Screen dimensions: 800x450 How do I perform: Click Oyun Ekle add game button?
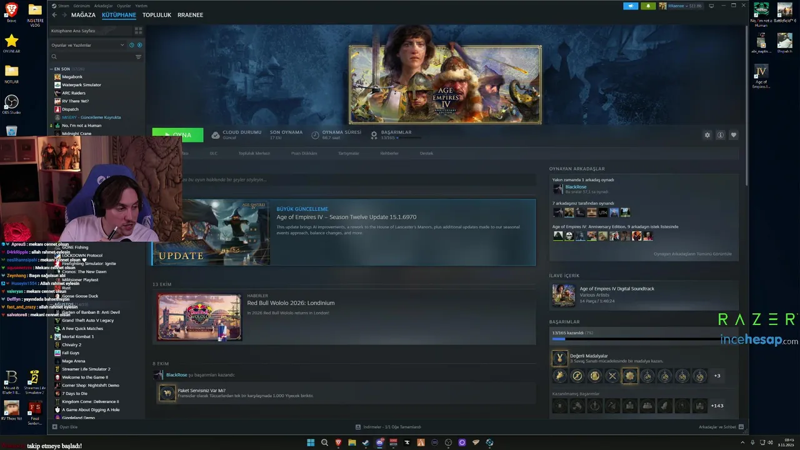(x=65, y=427)
